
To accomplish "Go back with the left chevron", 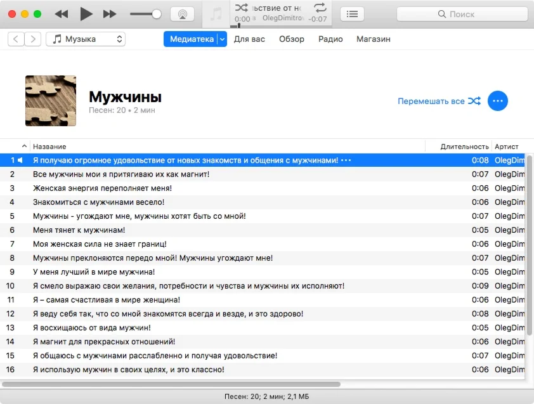I will pyautogui.click(x=16, y=39).
